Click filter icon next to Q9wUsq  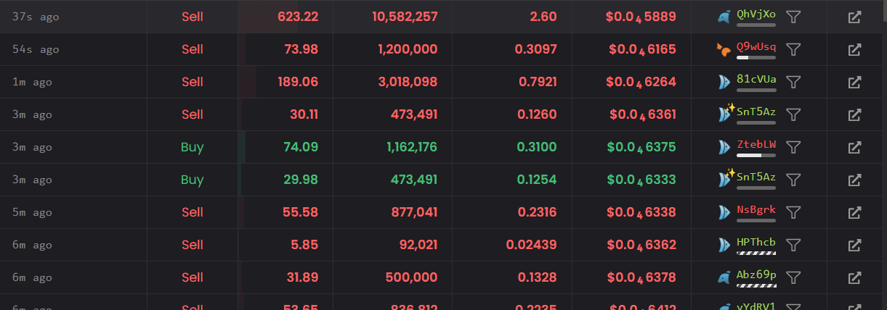pos(793,49)
